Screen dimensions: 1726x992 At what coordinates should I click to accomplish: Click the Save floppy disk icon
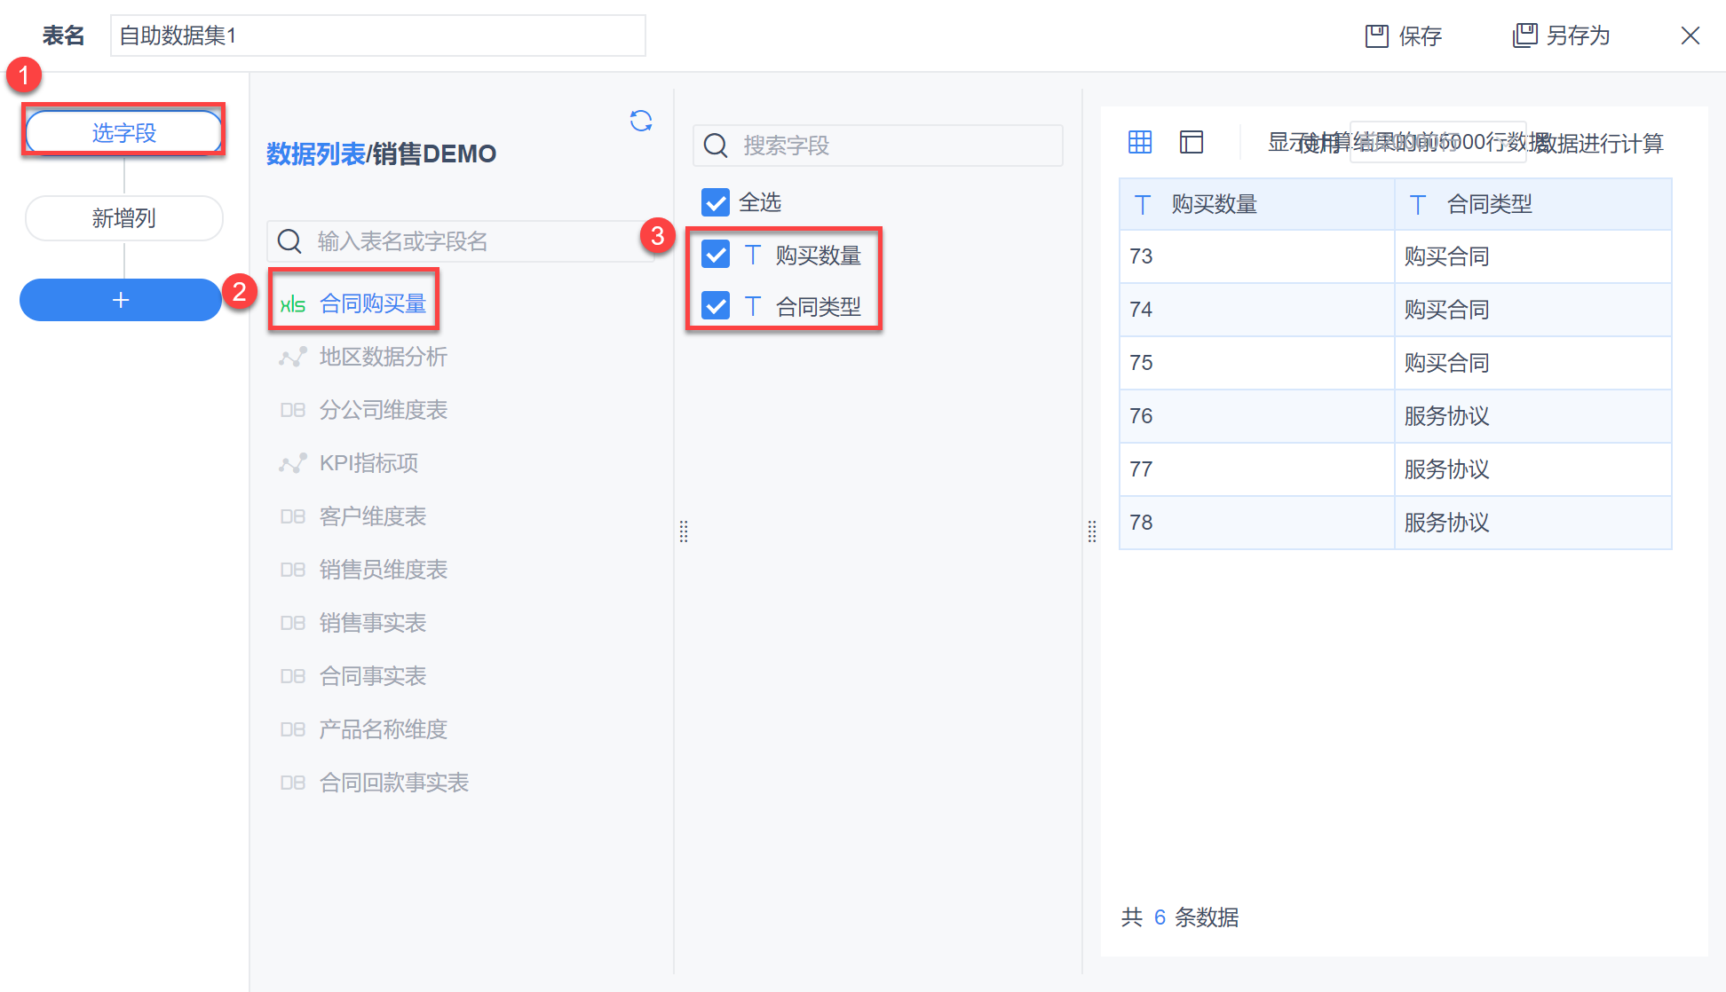click(x=1376, y=35)
